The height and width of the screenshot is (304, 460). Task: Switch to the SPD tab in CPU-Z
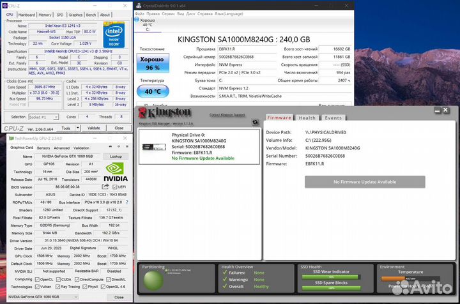coord(60,15)
